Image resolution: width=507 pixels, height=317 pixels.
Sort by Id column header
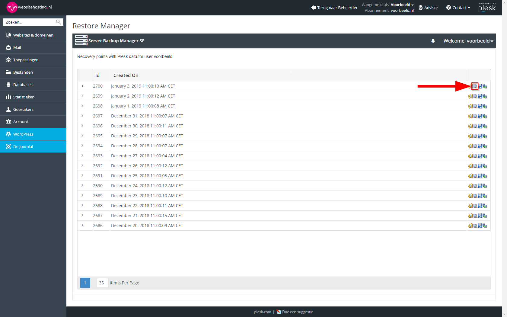97,75
